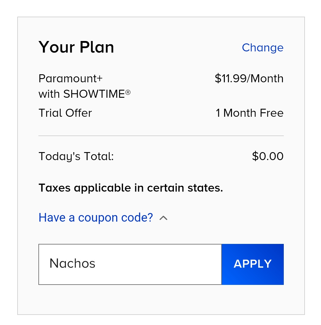This screenshot has height=325, width=321.
Task: Click the $11.99/Month price
Action: (x=249, y=78)
